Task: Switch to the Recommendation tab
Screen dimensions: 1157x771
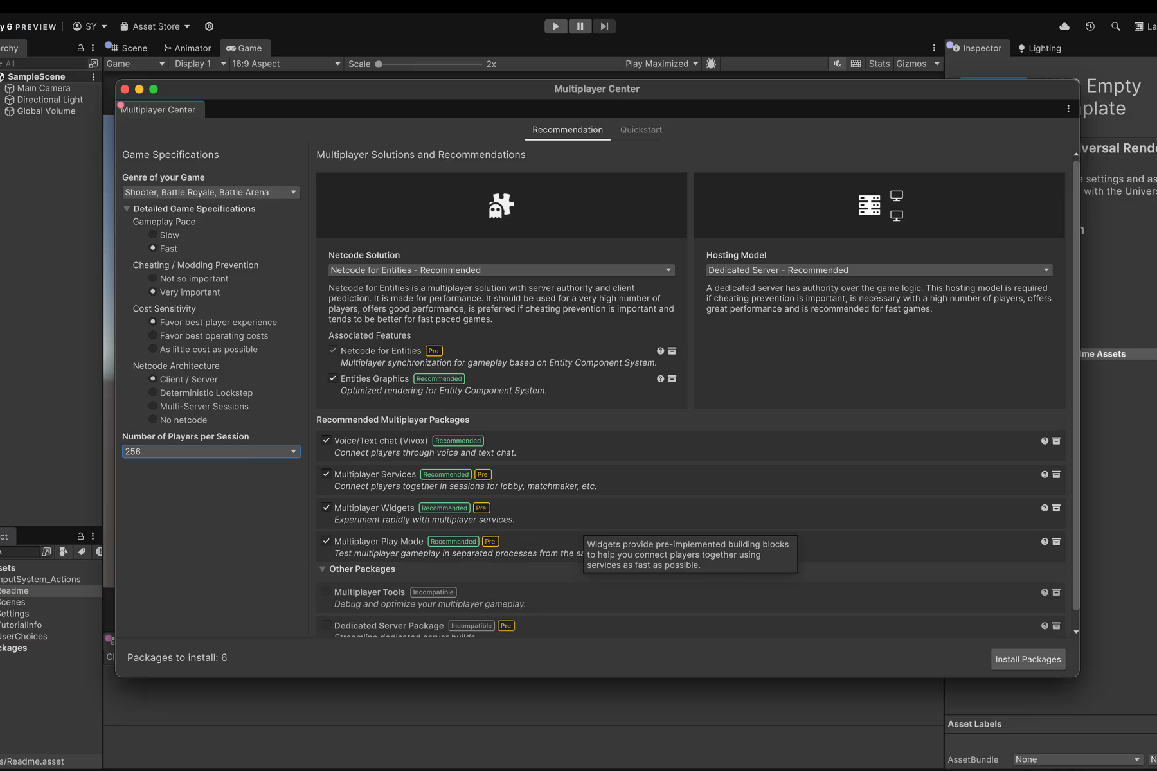Action: (568, 130)
